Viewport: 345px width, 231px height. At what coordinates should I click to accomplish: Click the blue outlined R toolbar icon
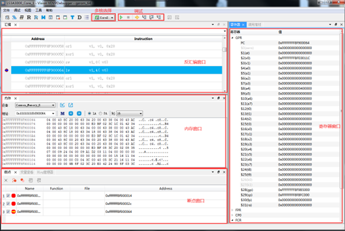[36, 17]
